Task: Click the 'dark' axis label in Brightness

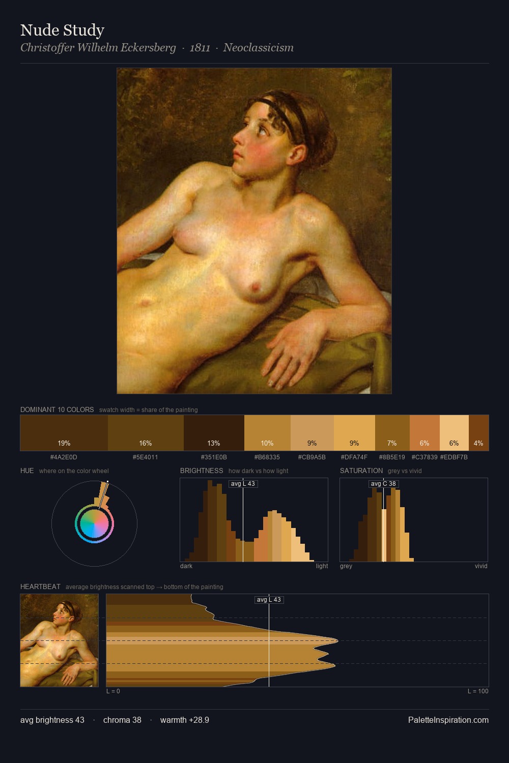Action: tap(186, 566)
